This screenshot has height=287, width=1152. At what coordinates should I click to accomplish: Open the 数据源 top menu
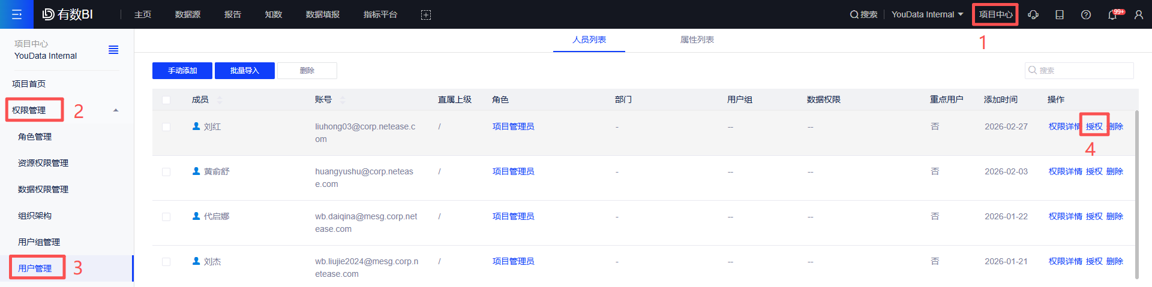pyautogui.click(x=188, y=14)
